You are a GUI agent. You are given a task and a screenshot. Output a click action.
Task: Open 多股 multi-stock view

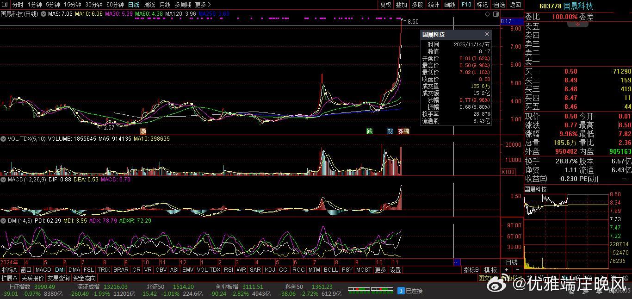coord(417,5)
